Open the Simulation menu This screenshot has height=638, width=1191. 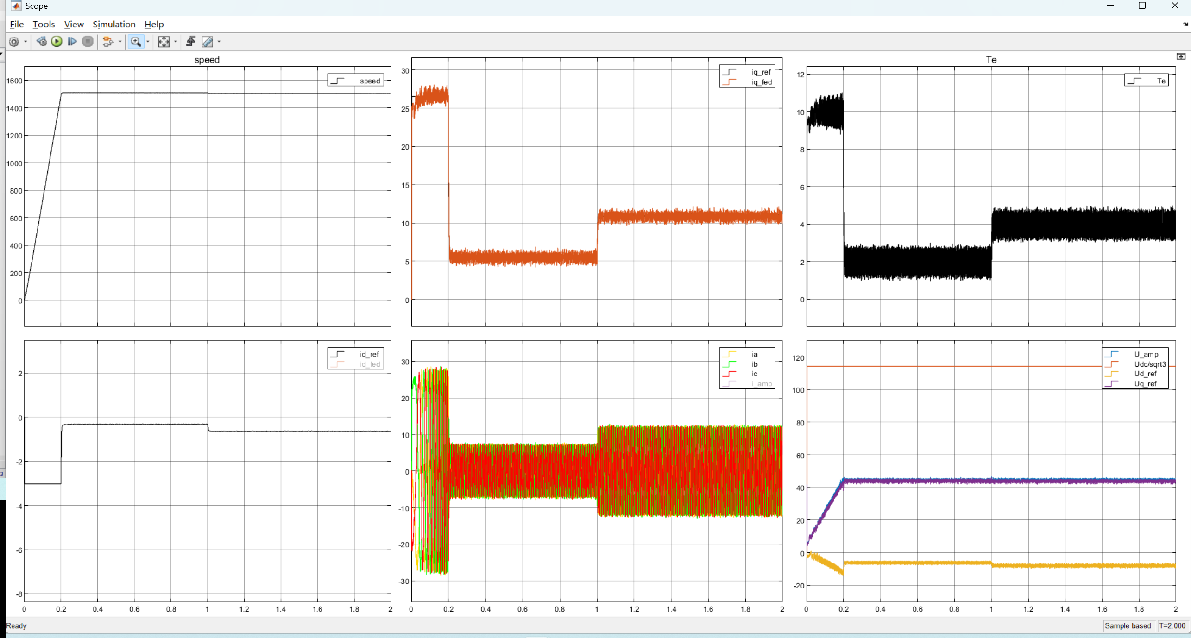click(114, 24)
